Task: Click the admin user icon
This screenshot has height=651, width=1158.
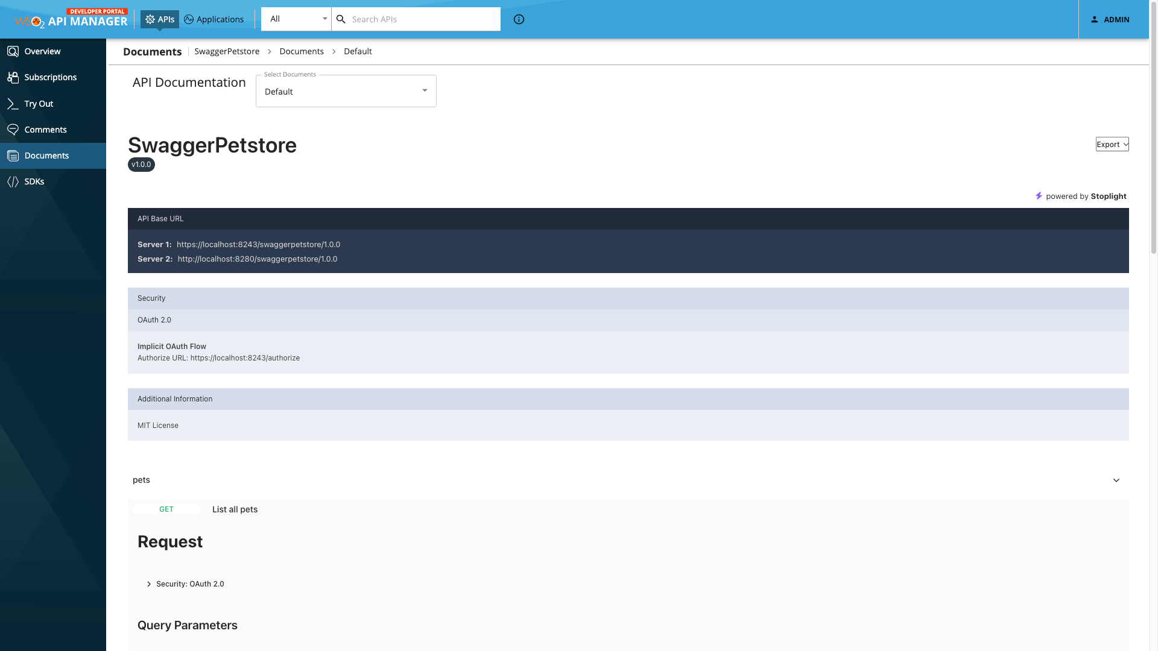Action: (x=1094, y=19)
